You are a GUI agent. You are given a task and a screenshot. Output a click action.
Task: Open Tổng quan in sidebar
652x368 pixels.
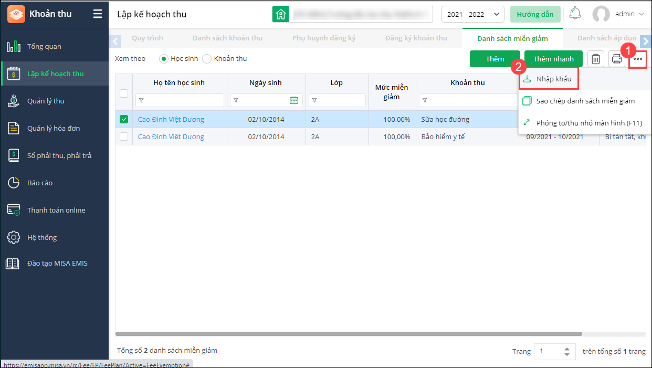coord(44,47)
